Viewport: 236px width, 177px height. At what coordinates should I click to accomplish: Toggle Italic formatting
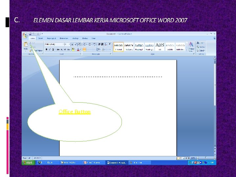point(50,49)
